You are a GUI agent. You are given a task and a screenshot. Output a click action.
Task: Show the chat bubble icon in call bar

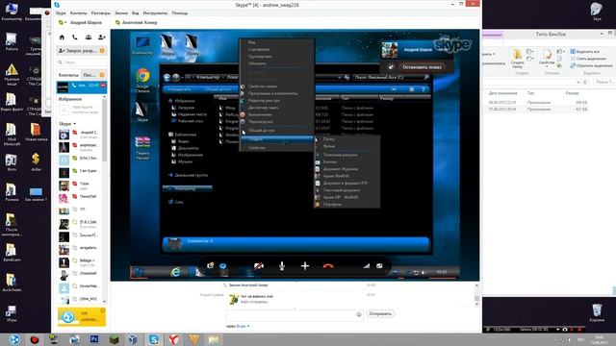pyautogui.click(x=222, y=266)
